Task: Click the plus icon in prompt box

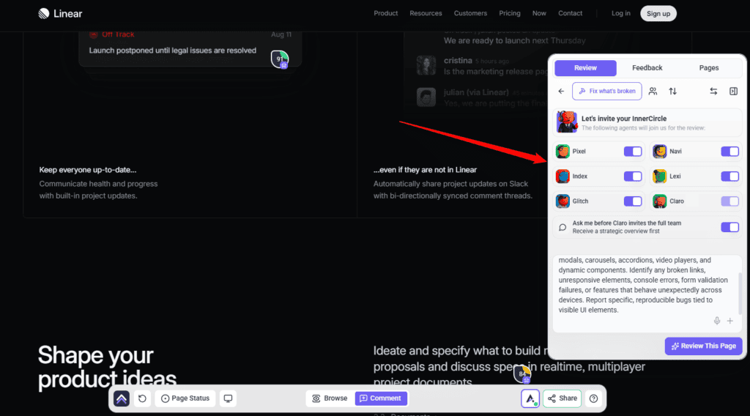Action: click(730, 321)
